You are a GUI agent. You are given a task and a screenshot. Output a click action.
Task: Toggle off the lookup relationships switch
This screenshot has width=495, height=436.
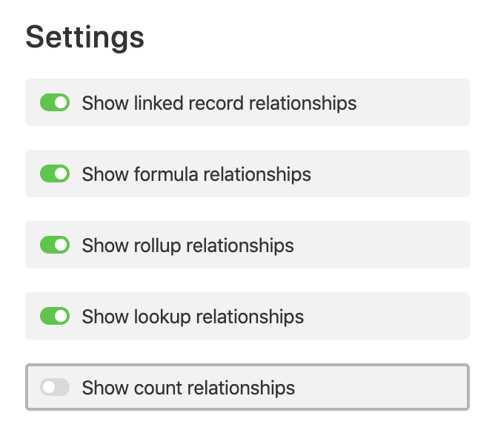(55, 316)
